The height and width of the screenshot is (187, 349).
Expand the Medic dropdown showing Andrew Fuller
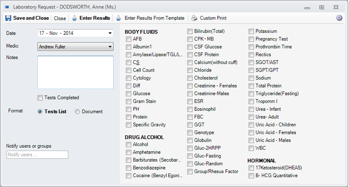(x=75, y=47)
